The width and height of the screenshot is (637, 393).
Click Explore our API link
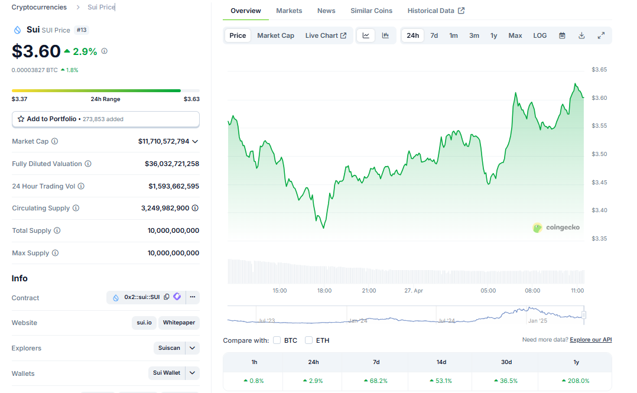tap(591, 340)
